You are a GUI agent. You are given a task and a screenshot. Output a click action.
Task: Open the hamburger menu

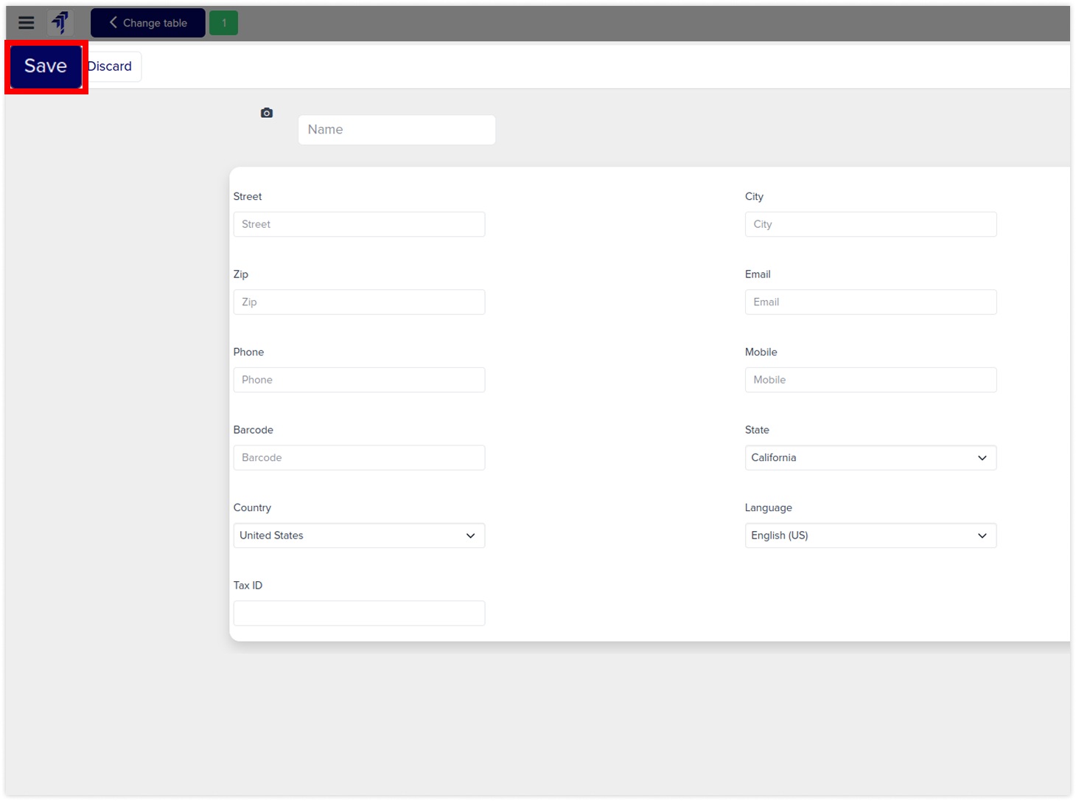click(x=27, y=23)
